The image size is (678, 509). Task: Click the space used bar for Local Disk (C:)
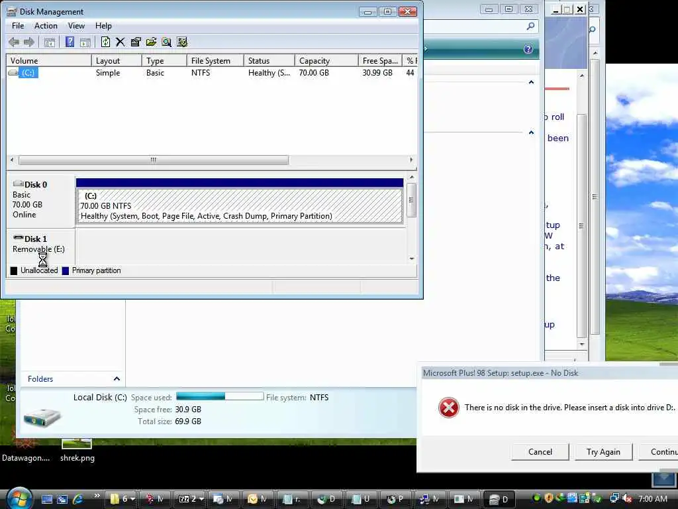click(x=220, y=396)
